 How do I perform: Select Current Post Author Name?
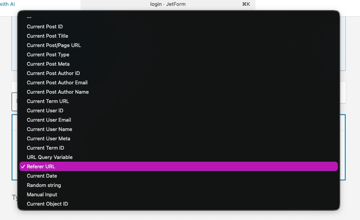click(58, 92)
